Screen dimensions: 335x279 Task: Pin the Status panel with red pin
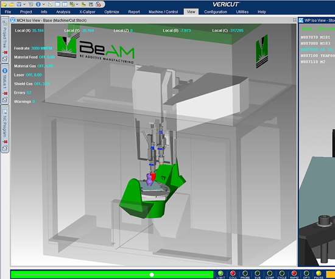(5, 94)
